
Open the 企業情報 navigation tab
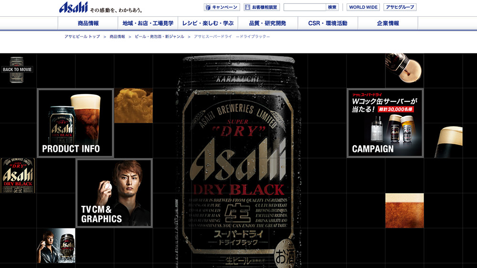click(388, 23)
